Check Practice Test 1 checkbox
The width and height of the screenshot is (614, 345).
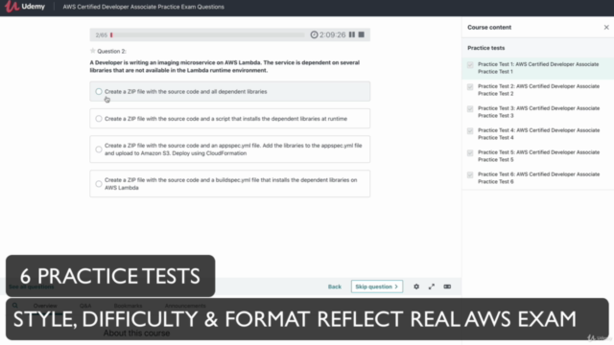click(470, 65)
